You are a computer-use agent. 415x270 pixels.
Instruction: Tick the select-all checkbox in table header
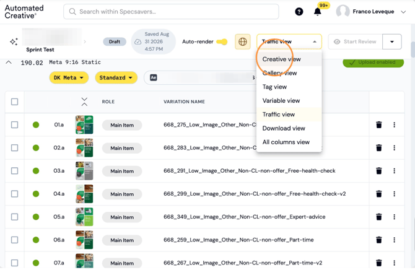click(15, 102)
